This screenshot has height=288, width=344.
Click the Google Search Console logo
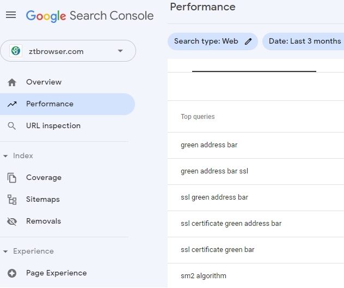click(x=90, y=16)
